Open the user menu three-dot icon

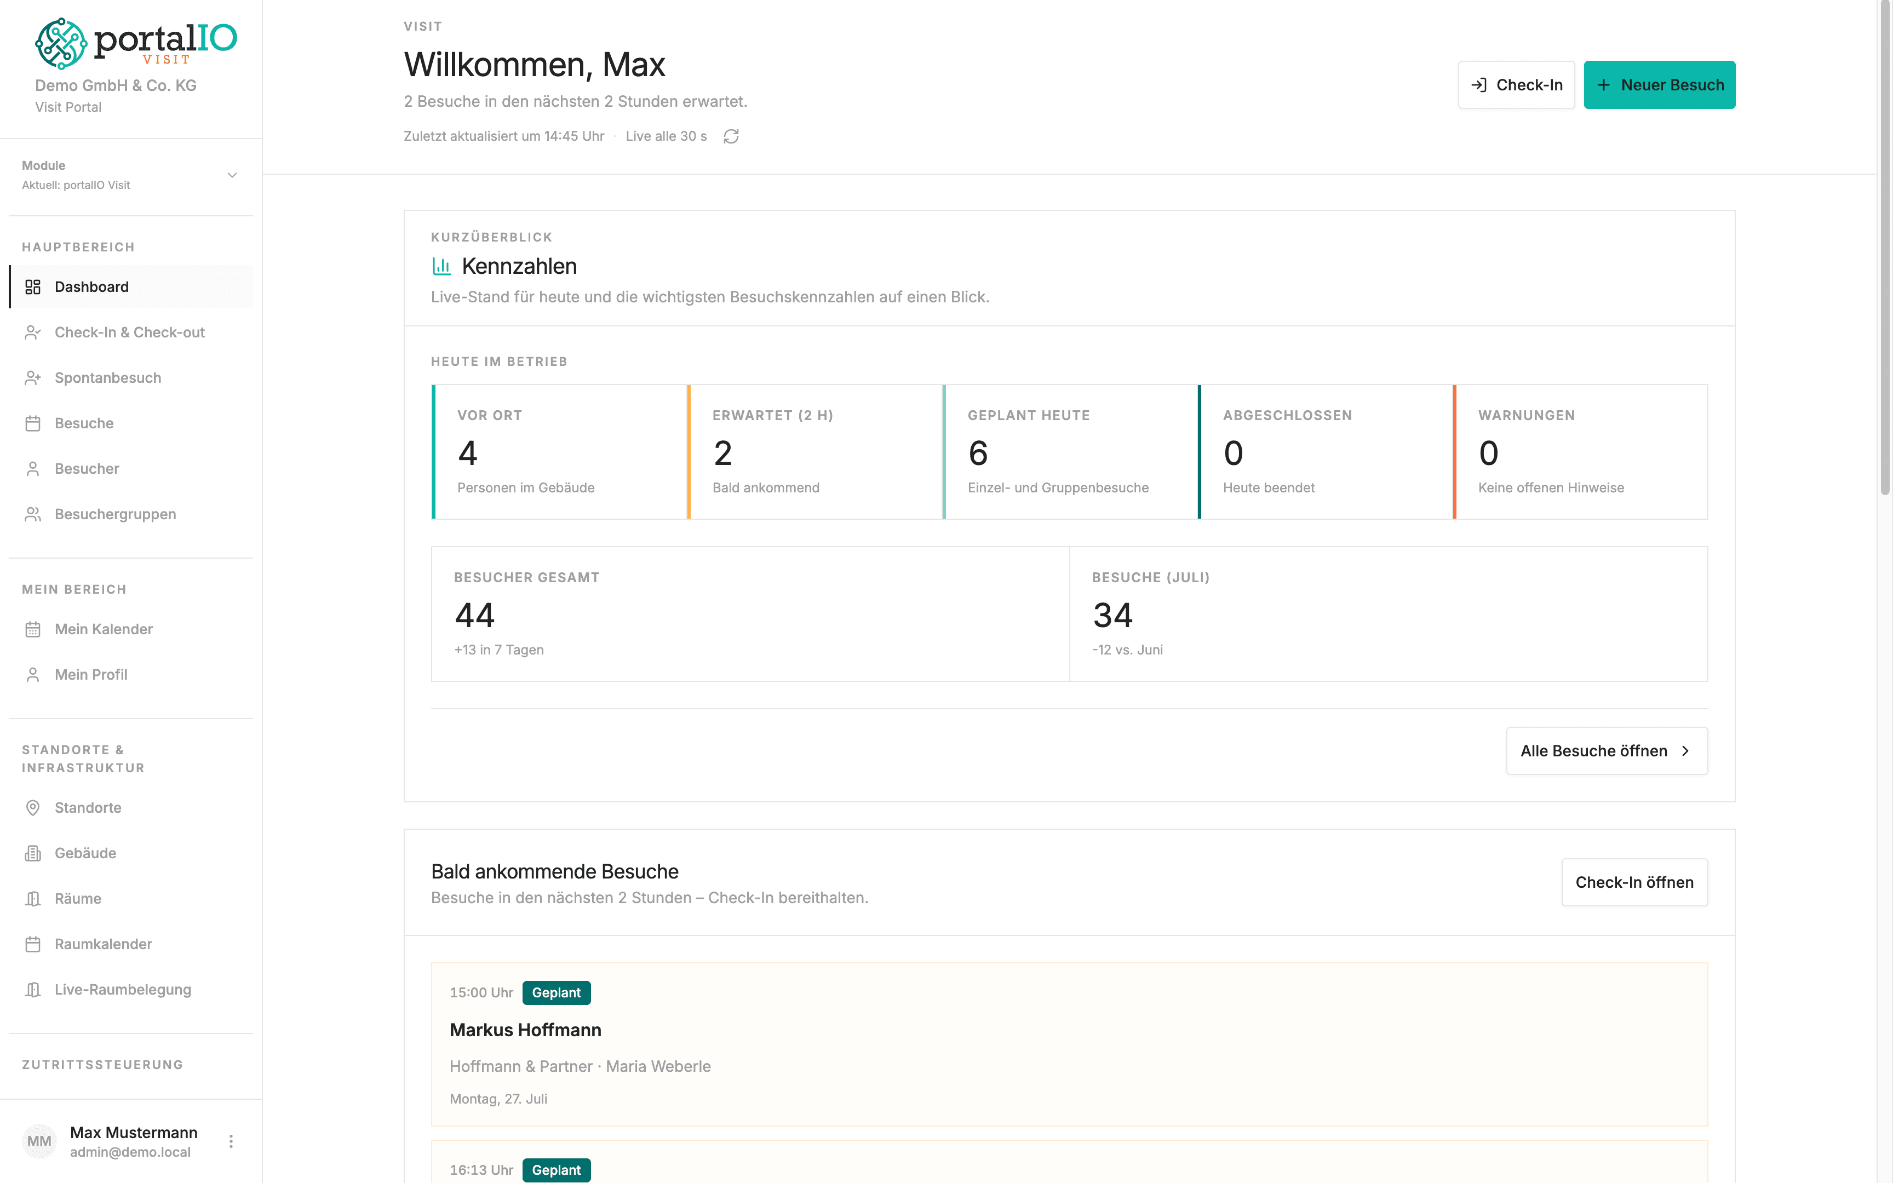click(231, 1141)
